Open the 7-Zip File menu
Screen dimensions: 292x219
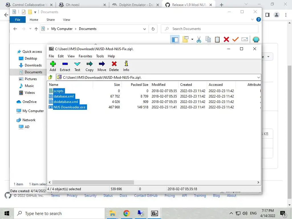click(x=51, y=56)
